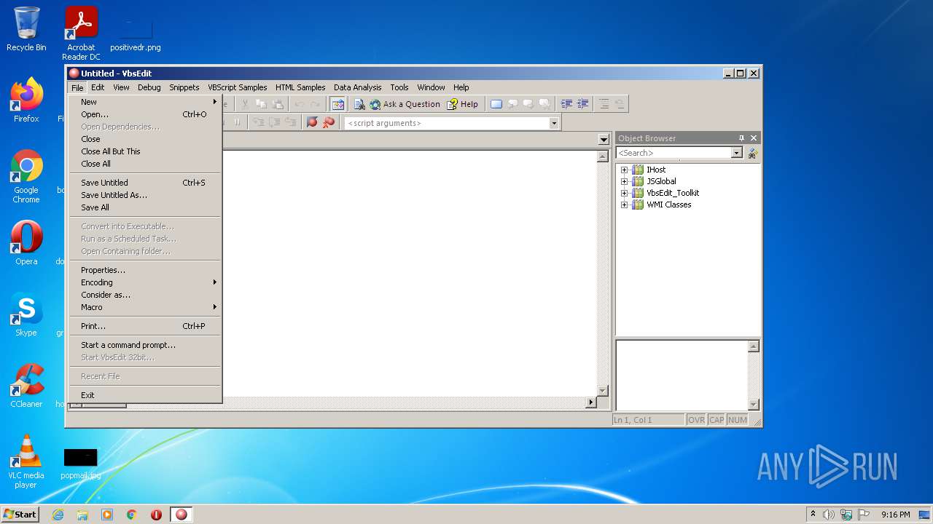Choose Open... from the File menu

145,114
